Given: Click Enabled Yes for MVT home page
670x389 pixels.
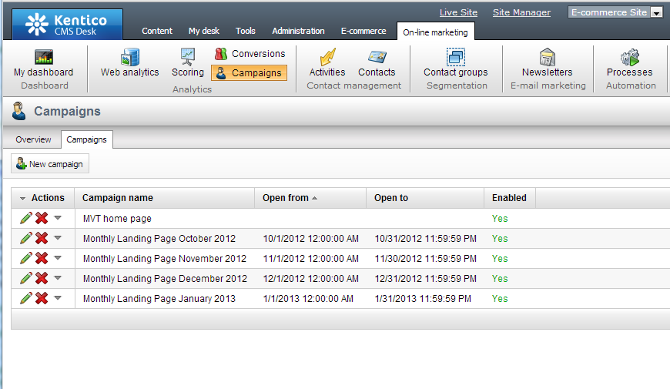Looking at the screenshot, I should pos(500,219).
